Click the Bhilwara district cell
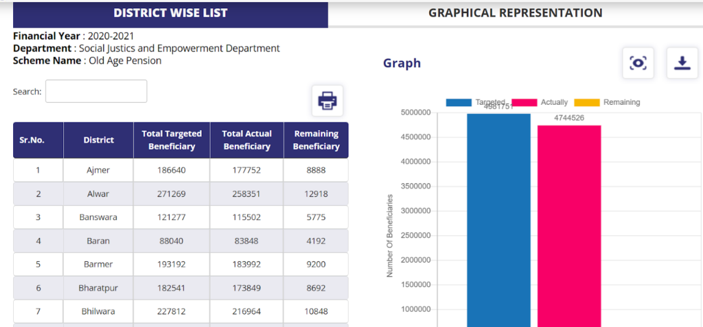Screen dimensions: 703x327 tap(99, 311)
